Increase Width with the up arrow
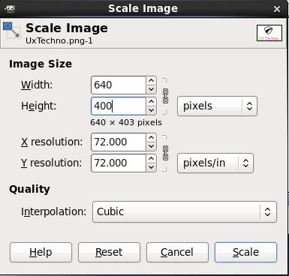 tap(151, 81)
